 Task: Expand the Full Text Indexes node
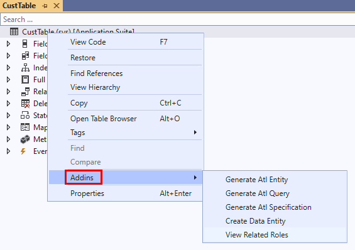coord(8,80)
